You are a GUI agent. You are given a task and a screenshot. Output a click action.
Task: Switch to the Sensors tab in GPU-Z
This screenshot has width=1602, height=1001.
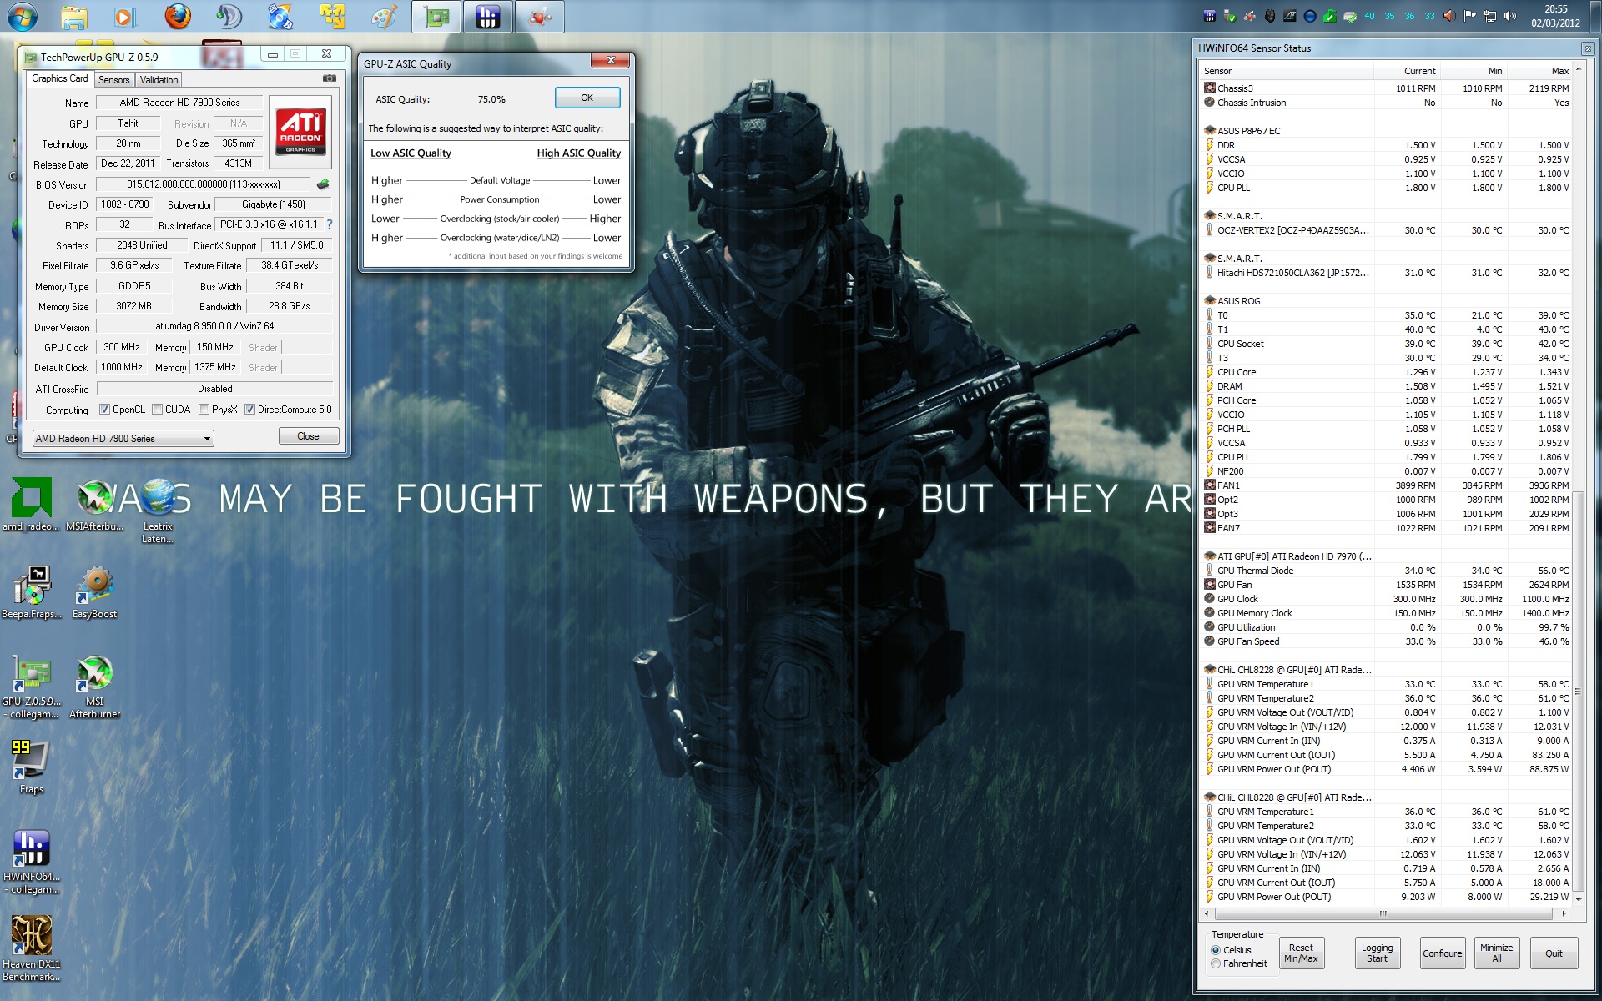113,80
